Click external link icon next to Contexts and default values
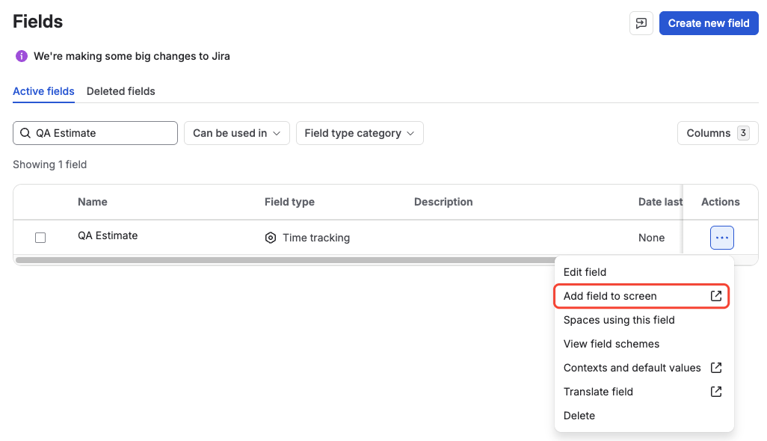This screenshot has width=767, height=441. click(x=716, y=368)
